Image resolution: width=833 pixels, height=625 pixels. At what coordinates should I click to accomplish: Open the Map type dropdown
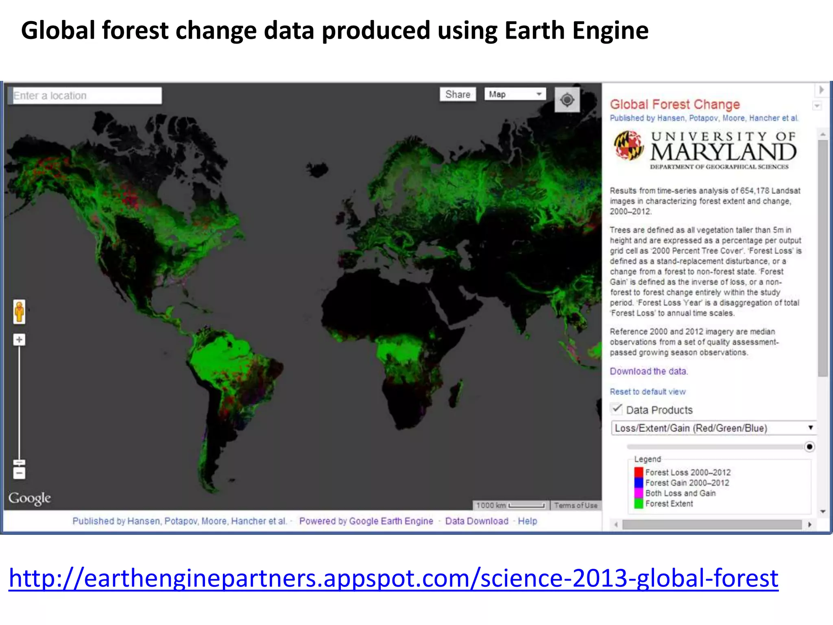(x=515, y=94)
